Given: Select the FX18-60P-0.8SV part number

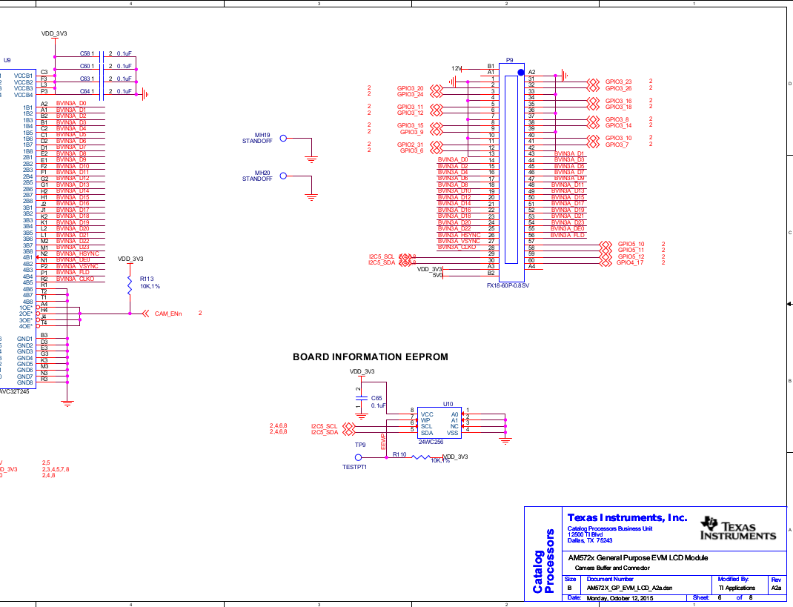Looking at the screenshot, I should coord(508,286).
